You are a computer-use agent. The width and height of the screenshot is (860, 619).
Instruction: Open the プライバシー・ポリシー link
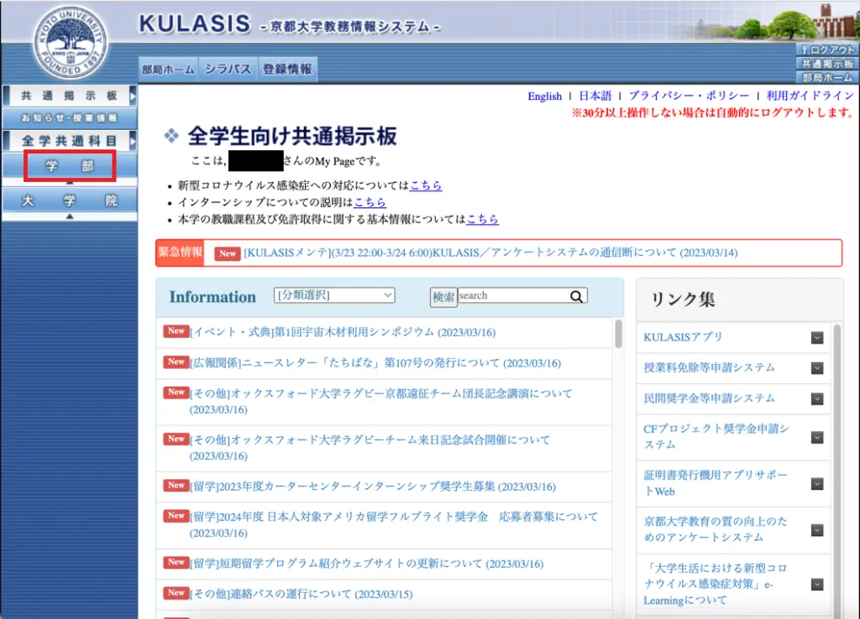[x=689, y=96]
